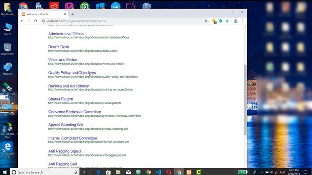Select the This PC desktop icon
The height and width of the screenshot is (175, 312).
click(x=7, y=29)
